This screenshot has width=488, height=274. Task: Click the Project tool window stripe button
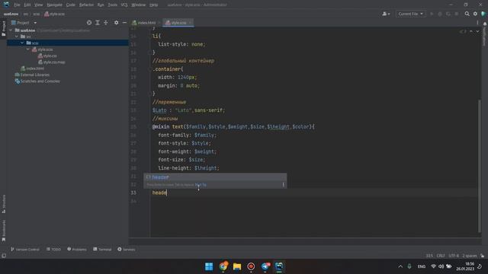(3, 29)
